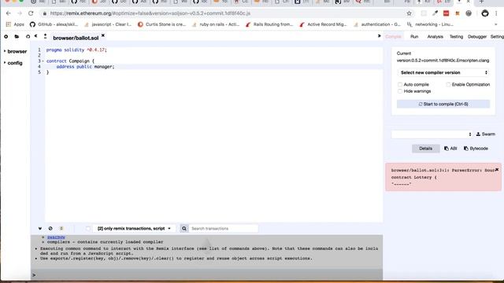Close the browser/ballot.sol editor tab
Viewport: 504px width, 283px height.
tap(103, 35)
